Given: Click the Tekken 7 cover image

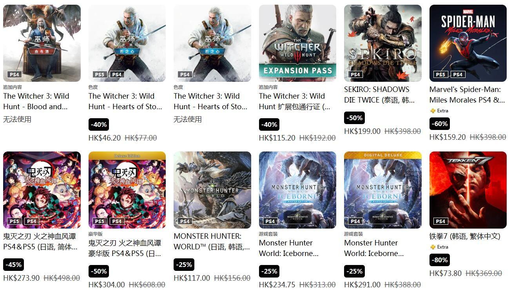Looking at the screenshot, I should 468,190.
